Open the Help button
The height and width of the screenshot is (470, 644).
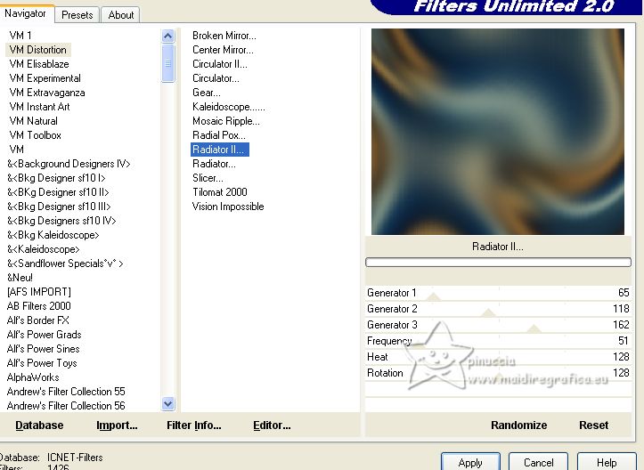607,462
